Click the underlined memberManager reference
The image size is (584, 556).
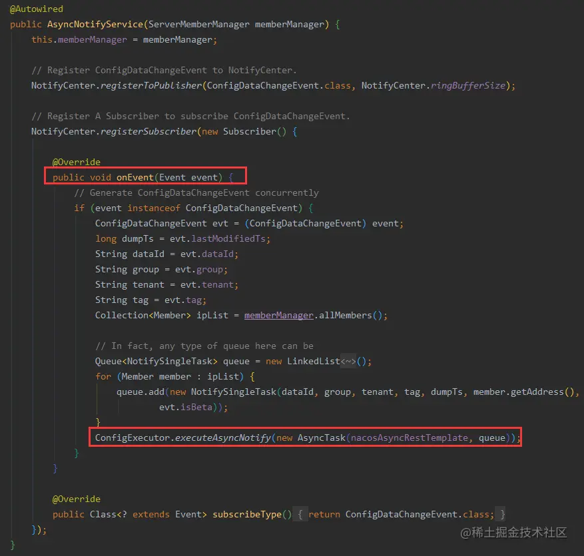278,316
